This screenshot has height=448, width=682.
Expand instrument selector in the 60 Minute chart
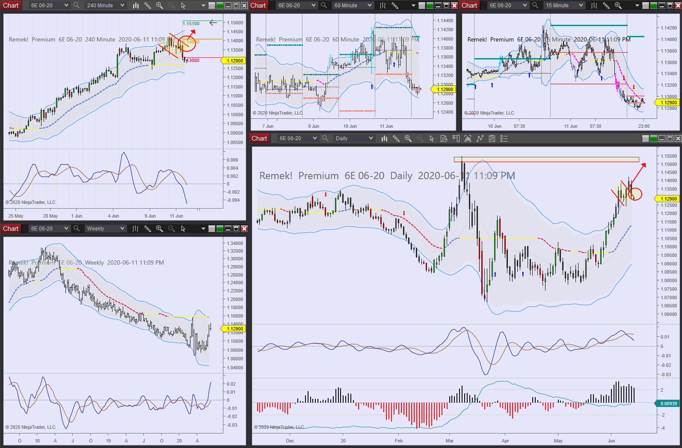pos(297,5)
